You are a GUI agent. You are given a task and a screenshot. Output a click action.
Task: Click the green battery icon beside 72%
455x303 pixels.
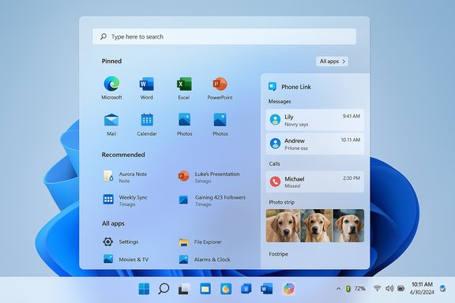[348, 289]
